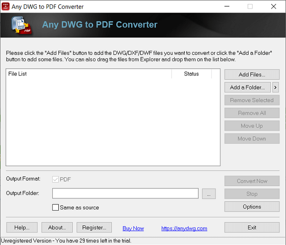Click the 'Output Format:' label
The image size is (286, 245).
click(23, 179)
